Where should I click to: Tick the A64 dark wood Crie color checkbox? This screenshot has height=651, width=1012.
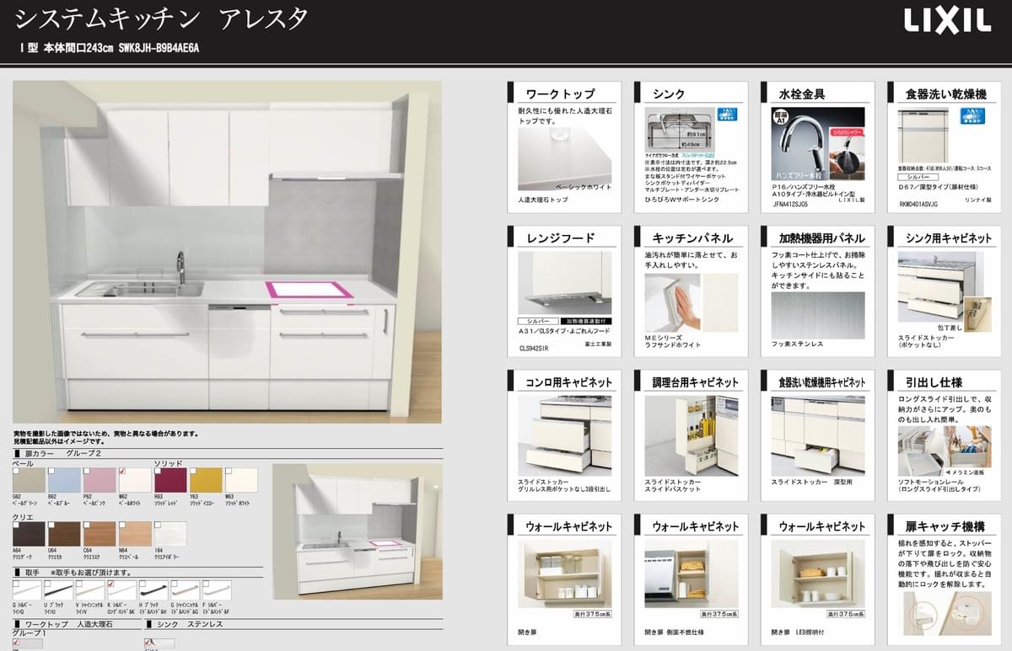pos(16,526)
